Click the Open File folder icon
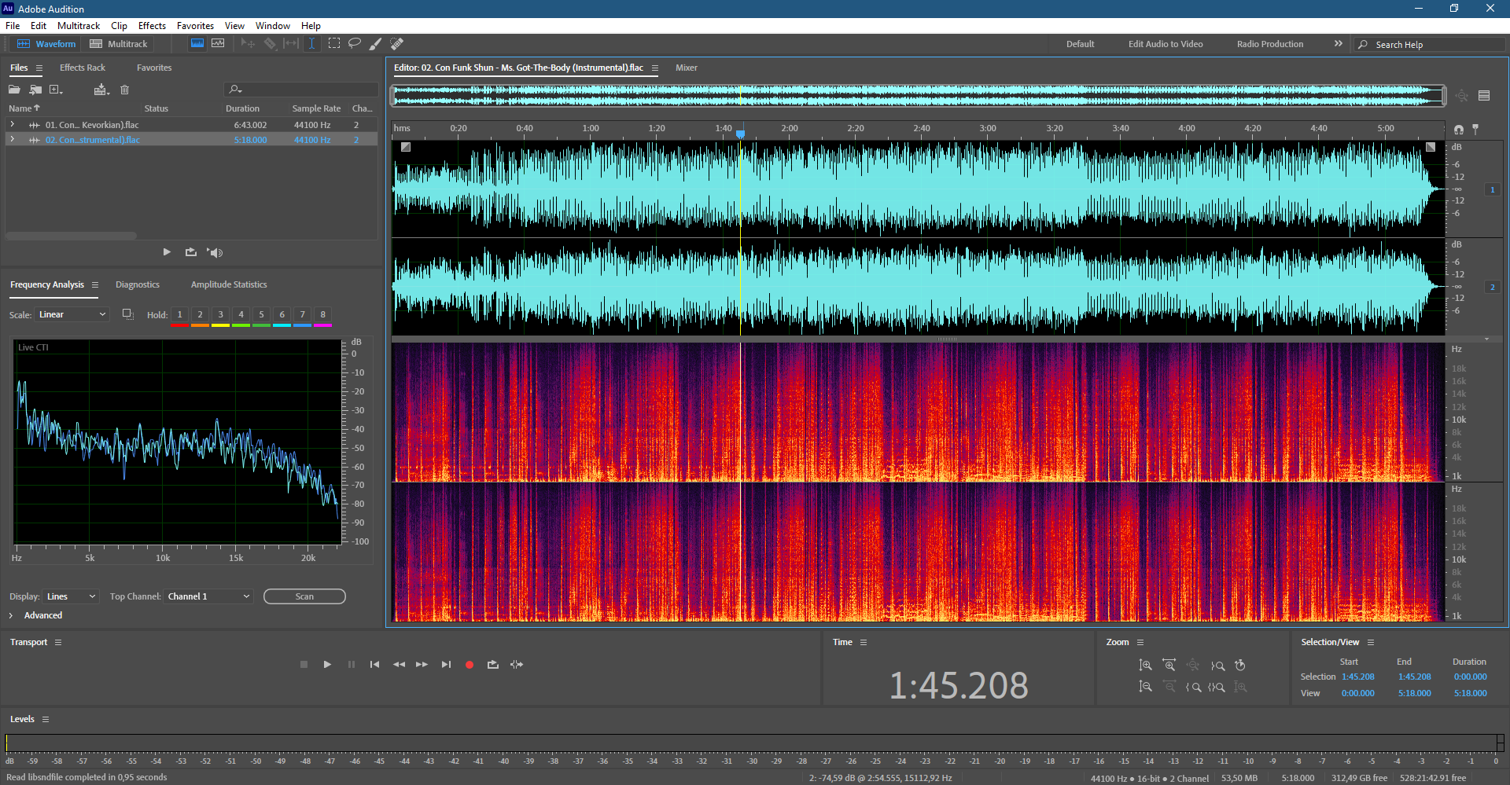This screenshot has height=785, width=1510. coord(14,90)
